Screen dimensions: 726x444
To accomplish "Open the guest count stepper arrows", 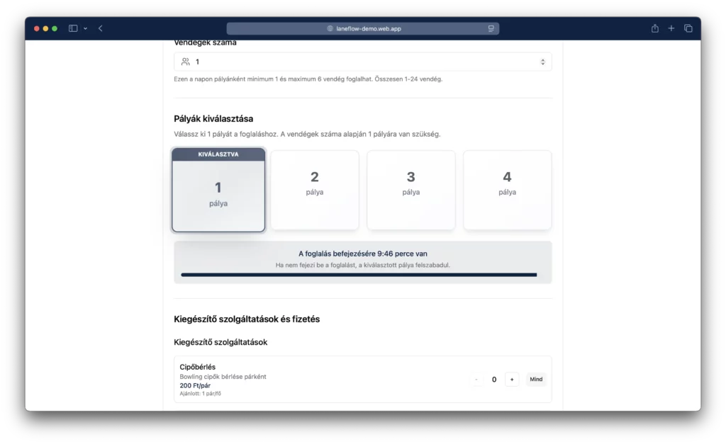I will pos(542,62).
